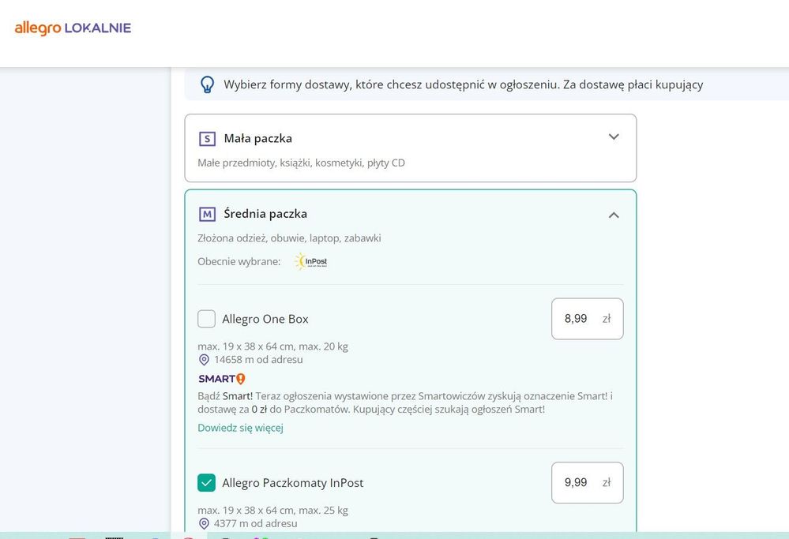Click the text "Małe przedmioty, książki, kosmetyki, płyty CD"
789x539 pixels.
[302, 163]
